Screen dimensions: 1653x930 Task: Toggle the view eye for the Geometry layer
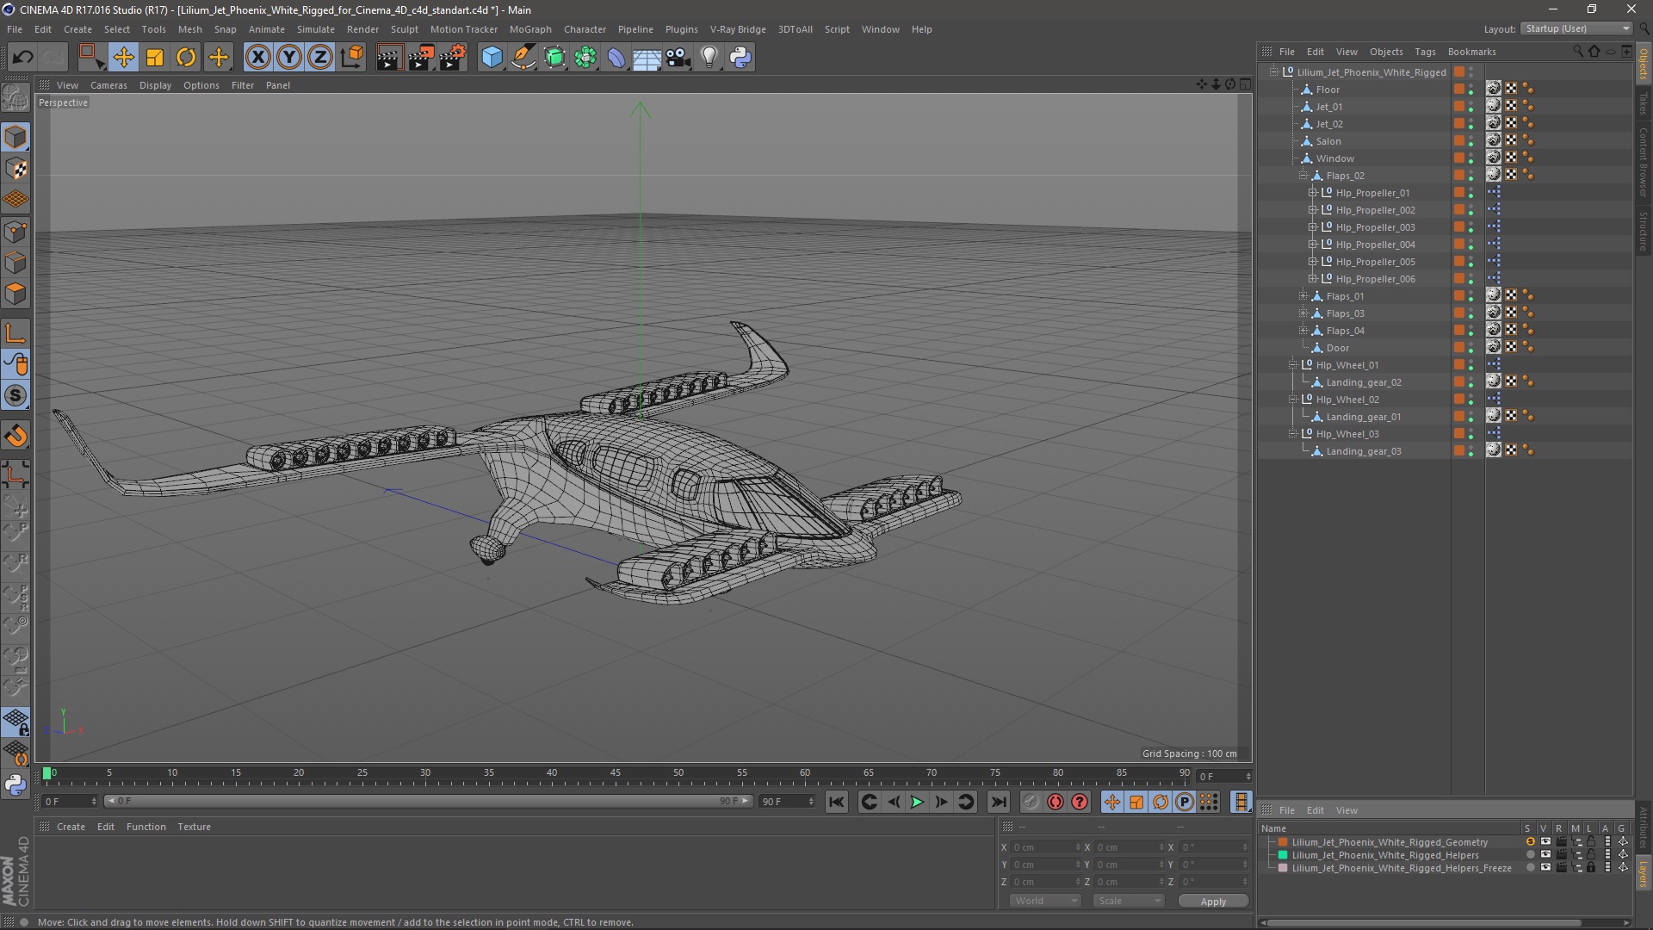click(1545, 842)
